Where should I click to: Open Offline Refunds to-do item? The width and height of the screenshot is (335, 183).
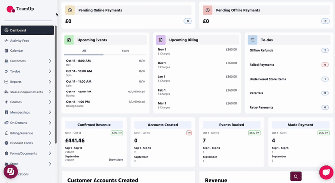point(289,50)
